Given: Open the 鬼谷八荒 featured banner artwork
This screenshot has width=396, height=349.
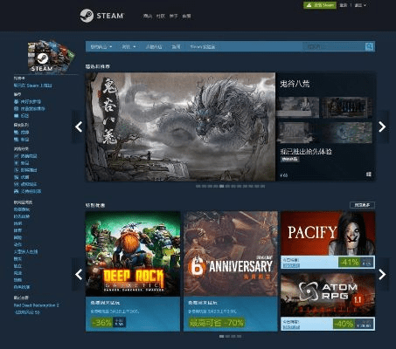Looking at the screenshot, I should click(x=180, y=127).
